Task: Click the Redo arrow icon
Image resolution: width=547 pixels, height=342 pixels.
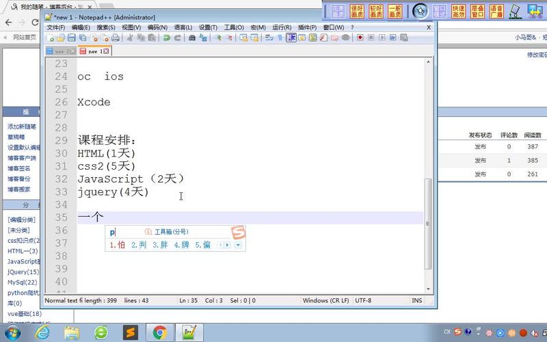Action: [x=178, y=38]
